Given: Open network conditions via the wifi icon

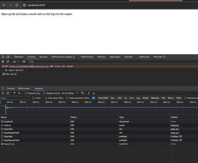Looking at the screenshot, I should tap(82, 93).
